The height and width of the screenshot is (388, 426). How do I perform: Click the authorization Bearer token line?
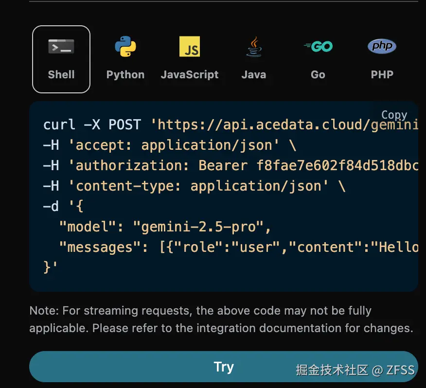(231, 165)
